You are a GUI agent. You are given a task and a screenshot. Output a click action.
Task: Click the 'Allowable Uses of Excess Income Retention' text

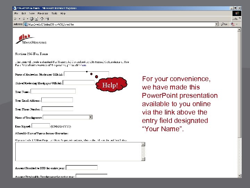[x=42, y=133]
